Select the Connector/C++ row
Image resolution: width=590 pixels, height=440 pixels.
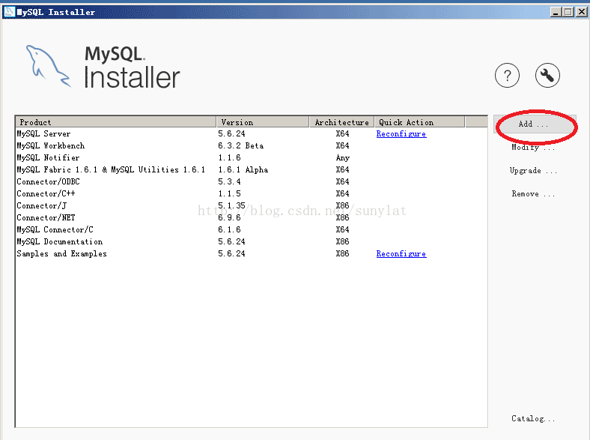(252, 193)
